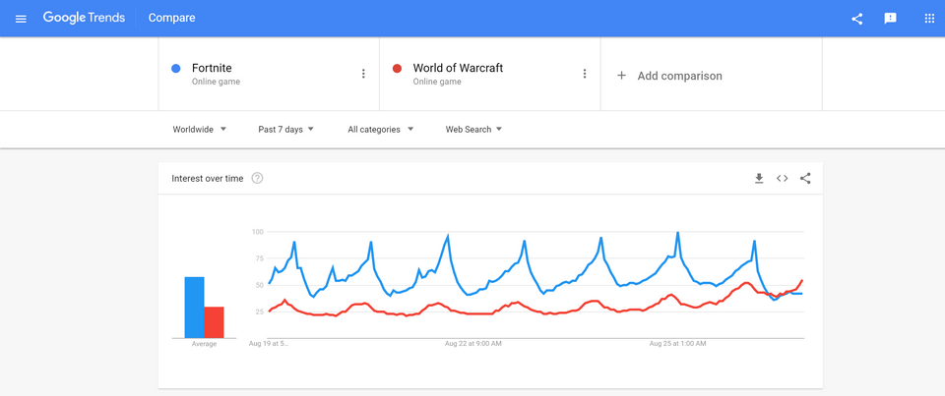Expand the All categories dropdown
The width and height of the screenshot is (945, 396).
tap(380, 129)
